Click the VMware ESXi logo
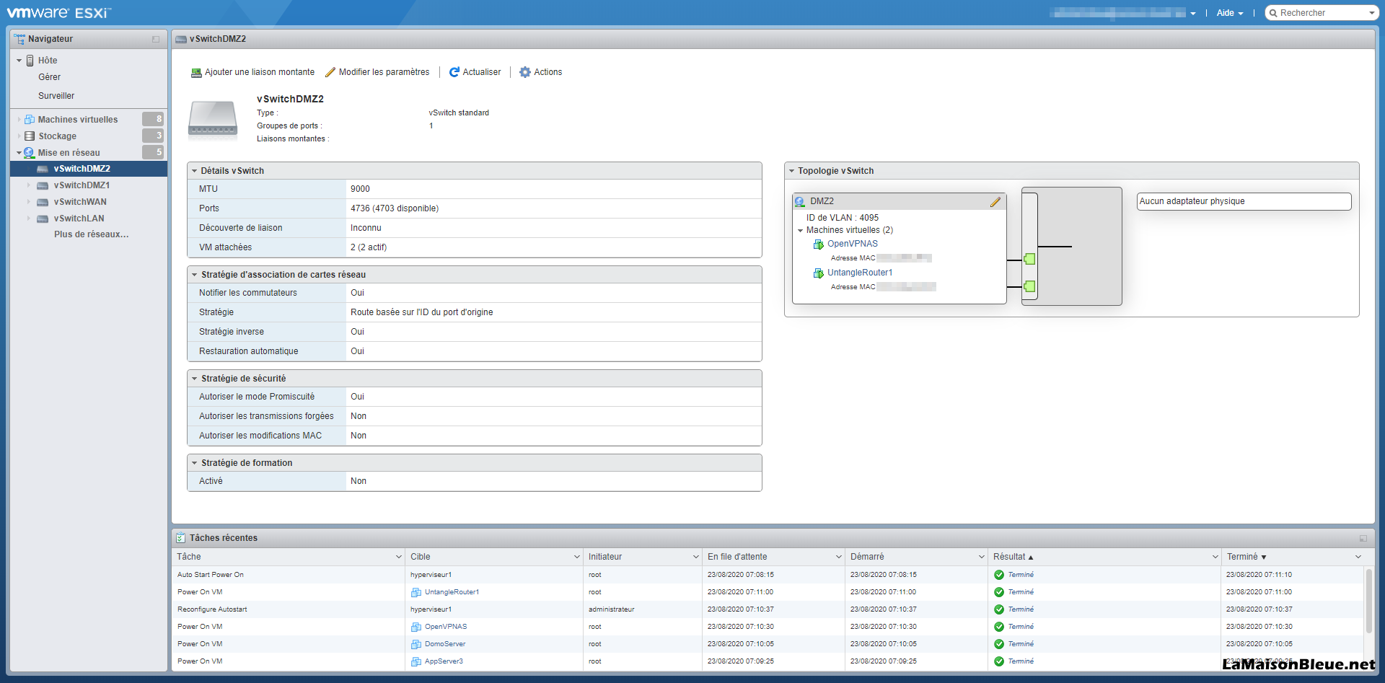The image size is (1385, 683). pos(59,12)
